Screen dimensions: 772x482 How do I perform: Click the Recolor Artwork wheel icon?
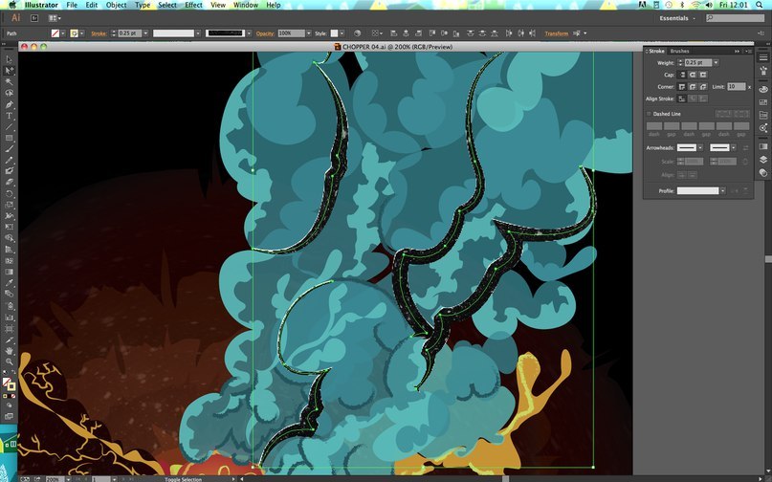[358, 33]
